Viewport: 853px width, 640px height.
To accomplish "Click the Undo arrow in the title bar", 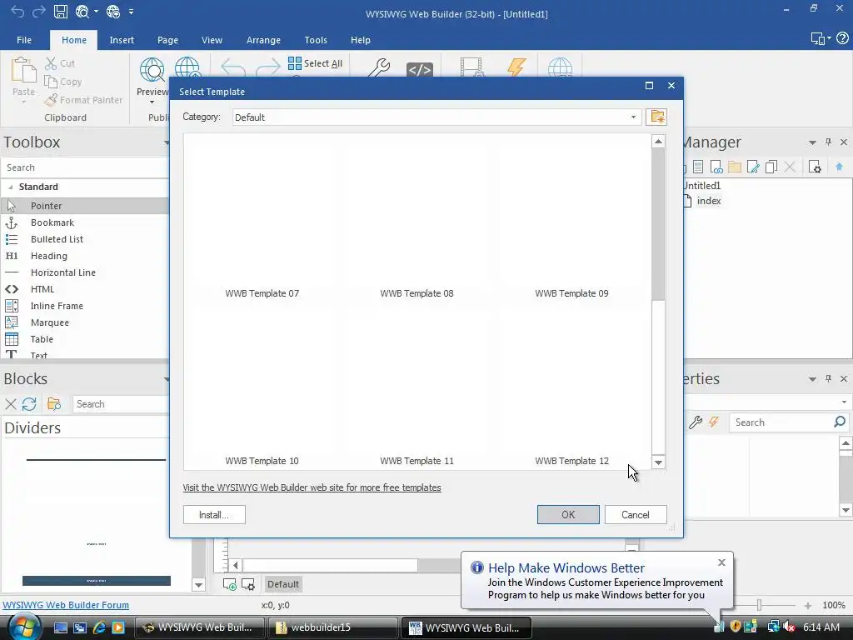I will click(x=17, y=12).
